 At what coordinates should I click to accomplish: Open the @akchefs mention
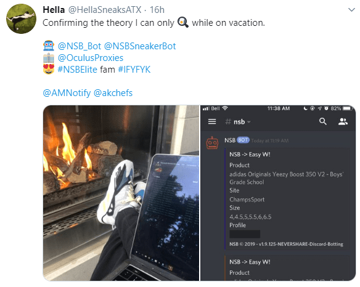(113, 93)
